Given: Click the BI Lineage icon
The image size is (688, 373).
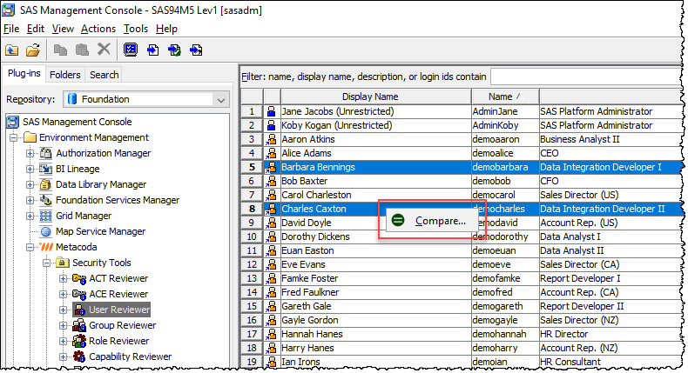Looking at the screenshot, I should [45, 169].
